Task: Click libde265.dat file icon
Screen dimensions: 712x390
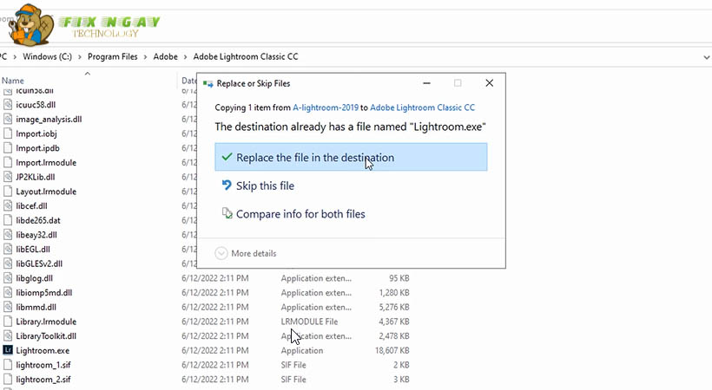Action: click(7, 220)
